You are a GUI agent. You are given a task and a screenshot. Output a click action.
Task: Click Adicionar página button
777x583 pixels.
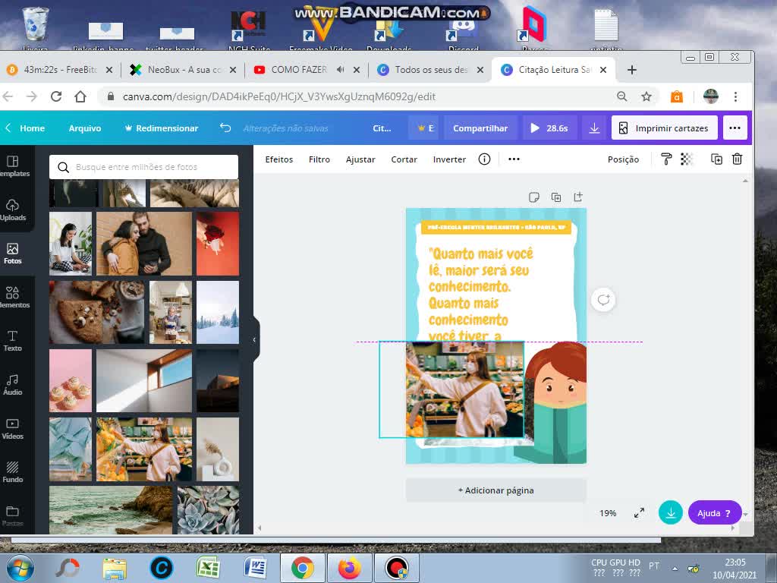(x=496, y=490)
